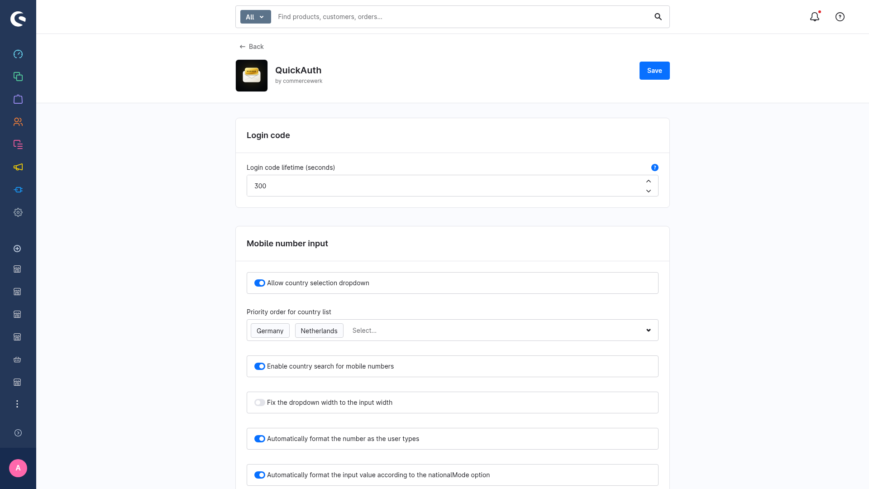This screenshot has height=489, width=869.
Task: Click the Priority order for country list label
Action: [x=289, y=312]
